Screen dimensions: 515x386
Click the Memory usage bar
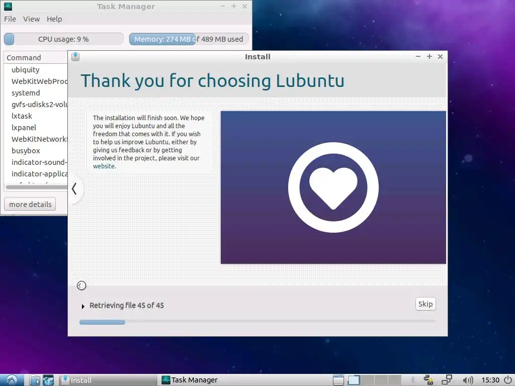189,39
